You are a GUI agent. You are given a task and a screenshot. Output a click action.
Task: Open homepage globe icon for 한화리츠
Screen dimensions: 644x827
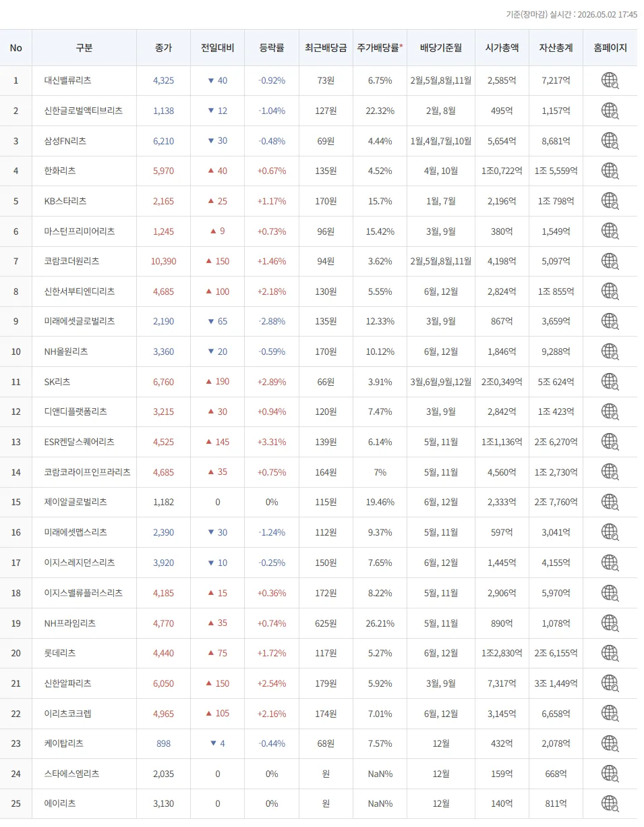click(610, 171)
